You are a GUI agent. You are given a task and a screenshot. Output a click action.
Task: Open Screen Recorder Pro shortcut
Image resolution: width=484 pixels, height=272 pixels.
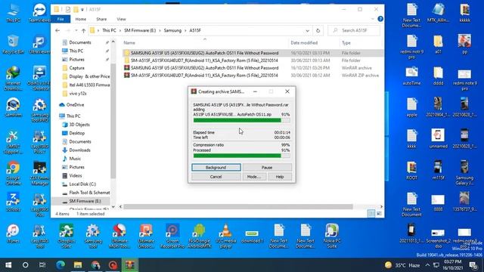[x=172, y=236]
